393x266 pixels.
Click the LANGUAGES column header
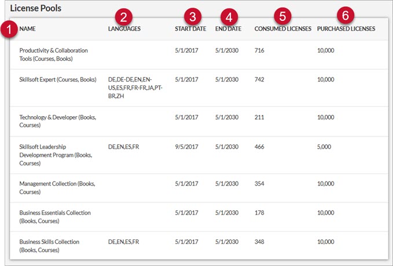[x=124, y=29]
